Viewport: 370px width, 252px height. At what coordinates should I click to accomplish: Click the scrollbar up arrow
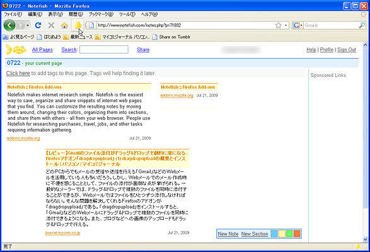366,45
